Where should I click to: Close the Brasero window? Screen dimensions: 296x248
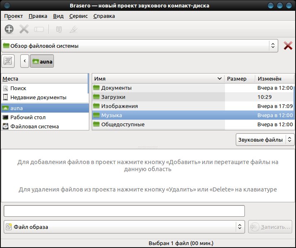(289, 5)
